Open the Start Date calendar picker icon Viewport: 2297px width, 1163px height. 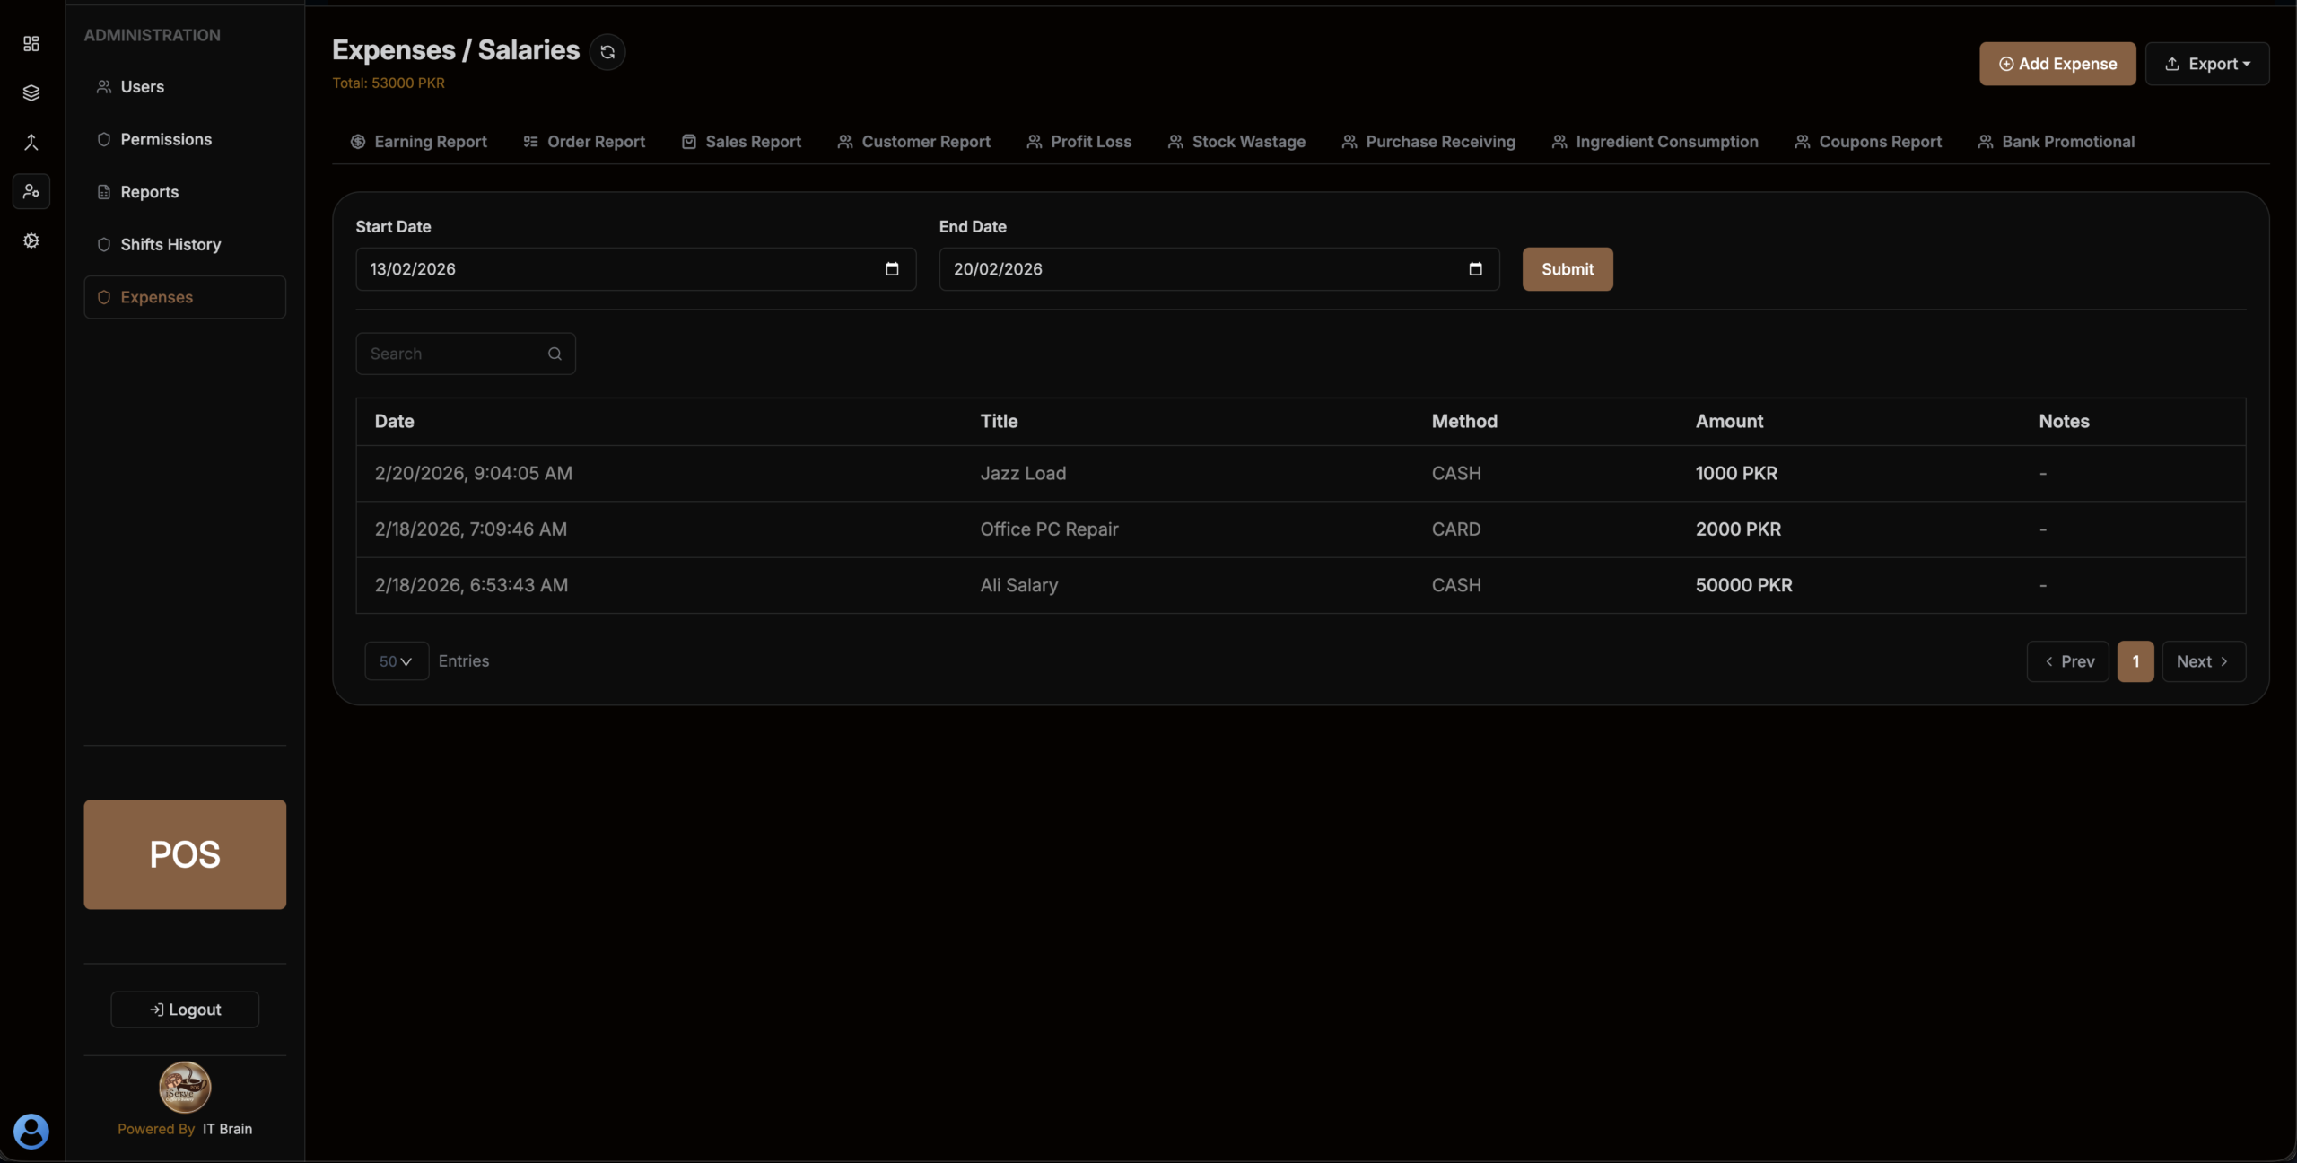point(892,269)
